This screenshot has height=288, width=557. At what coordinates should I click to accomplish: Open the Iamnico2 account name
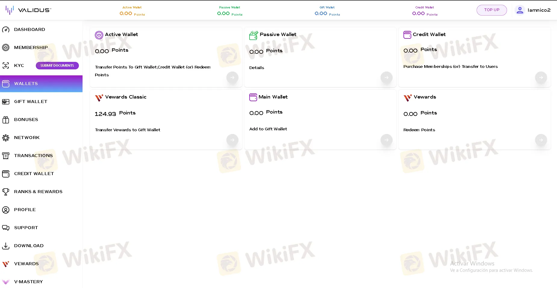point(539,10)
